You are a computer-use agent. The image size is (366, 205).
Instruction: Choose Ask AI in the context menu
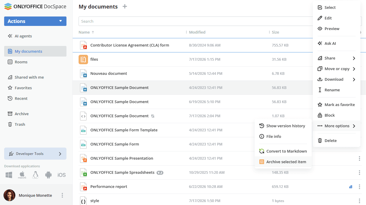coord(336,43)
